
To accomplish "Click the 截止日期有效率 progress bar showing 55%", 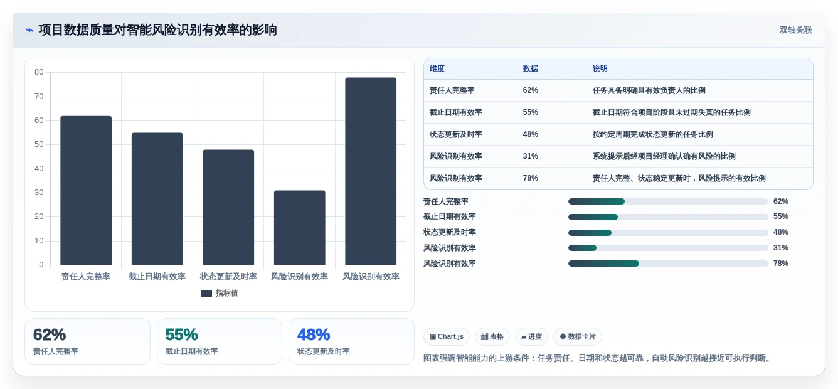I will (x=668, y=217).
